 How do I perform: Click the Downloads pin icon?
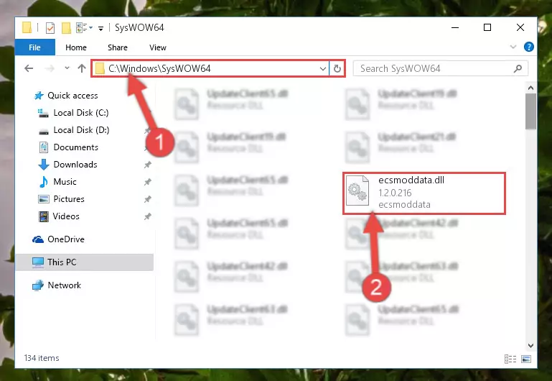tap(147, 165)
